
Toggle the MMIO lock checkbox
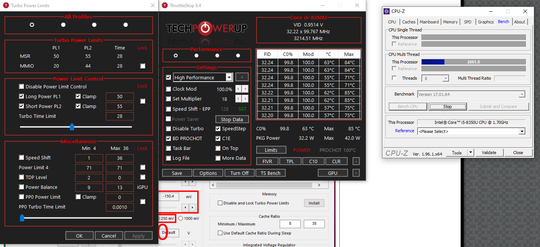pos(142,66)
